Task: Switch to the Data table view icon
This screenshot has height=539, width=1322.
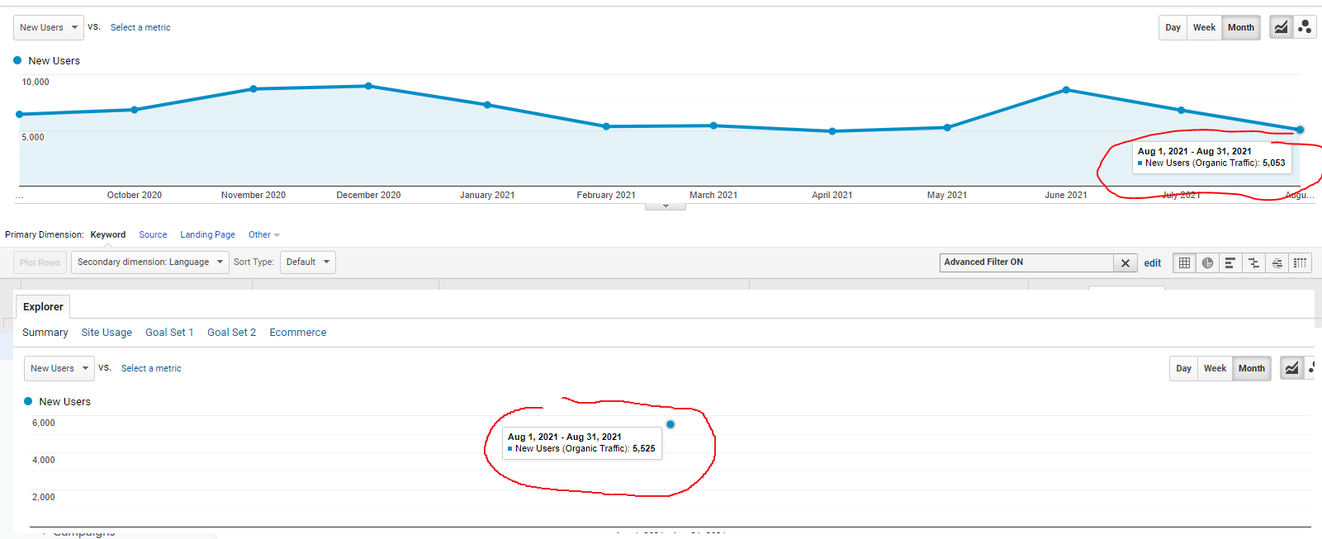Action: coord(1184,262)
